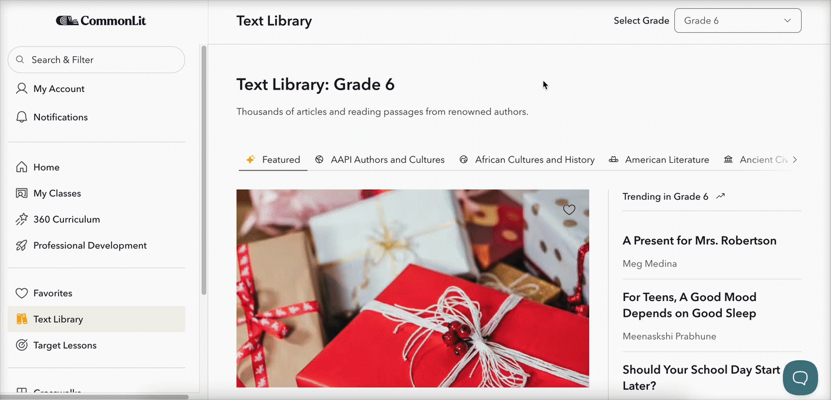Expand more category tabs with right chevron
The image size is (831, 400).
click(x=795, y=159)
